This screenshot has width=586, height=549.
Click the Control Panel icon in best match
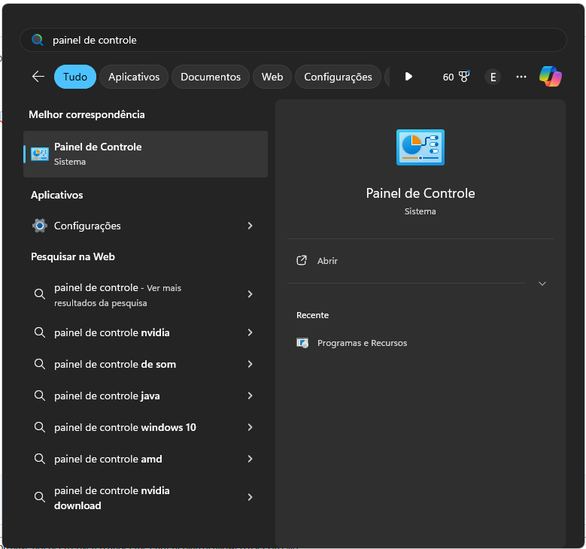click(x=40, y=154)
